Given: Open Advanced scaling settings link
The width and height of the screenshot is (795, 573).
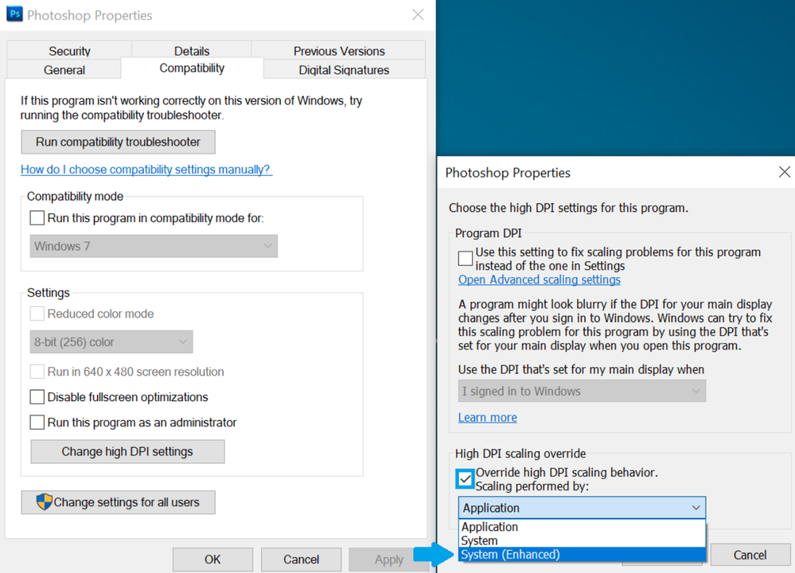Looking at the screenshot, I should coord(540,279).
